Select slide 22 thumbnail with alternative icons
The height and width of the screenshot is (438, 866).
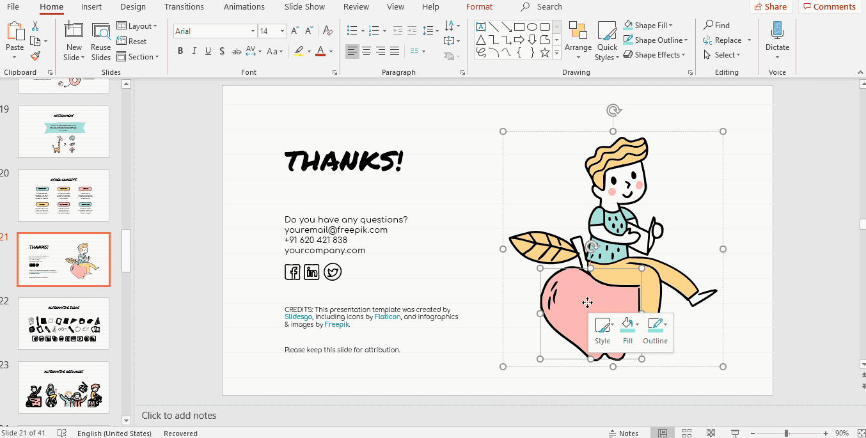click(x=63, y=323)
